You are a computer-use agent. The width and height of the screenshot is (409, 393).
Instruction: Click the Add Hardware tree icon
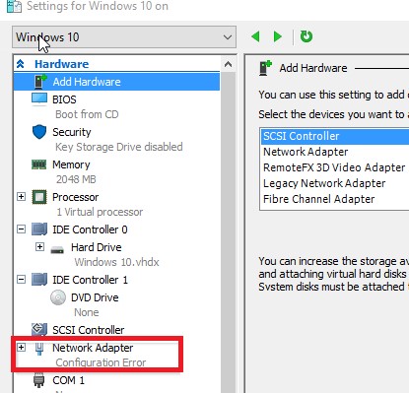click(40, 82)
